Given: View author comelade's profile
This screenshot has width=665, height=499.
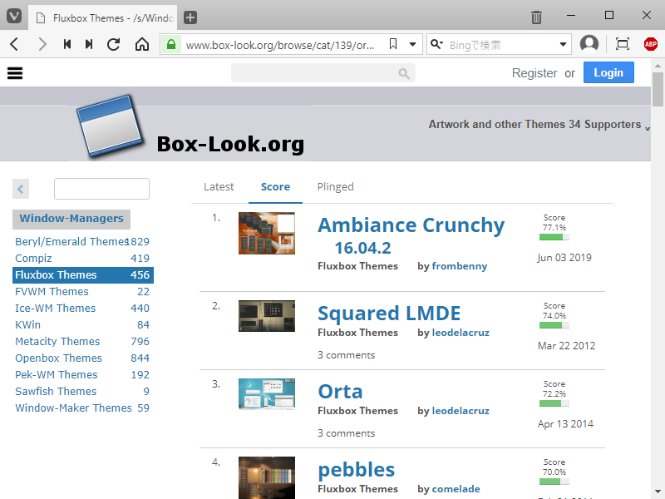Looking at the screenshot, I should 456,489.
